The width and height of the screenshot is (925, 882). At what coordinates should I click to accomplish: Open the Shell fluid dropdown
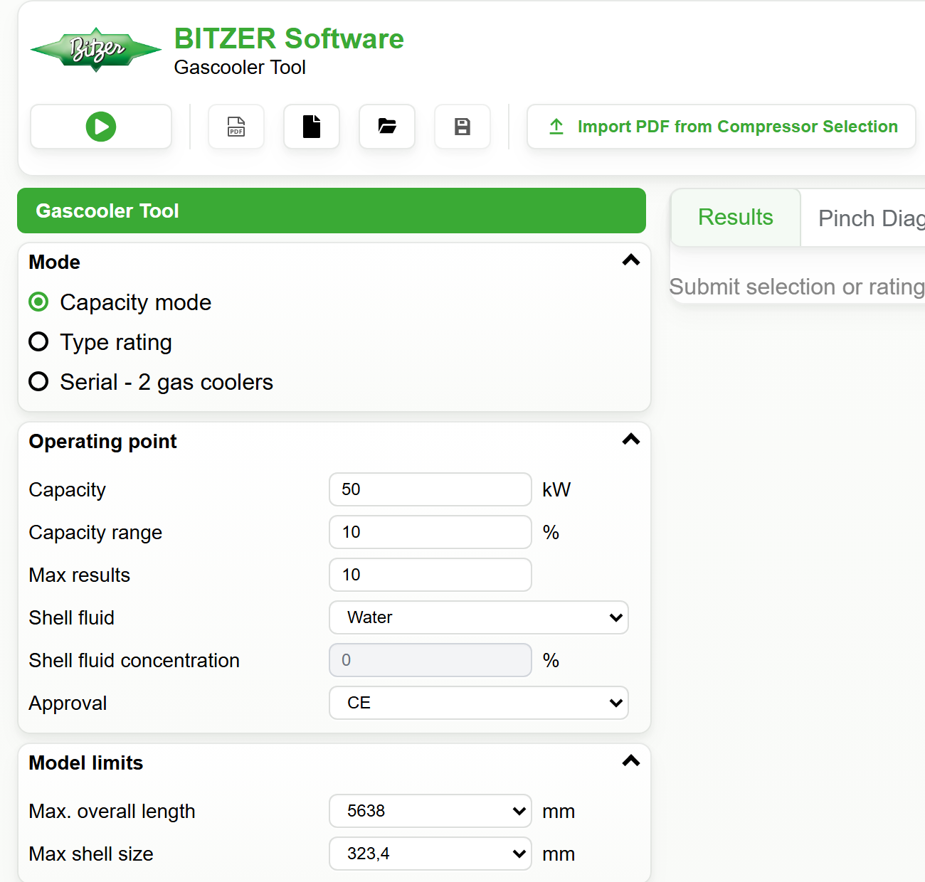point(479,617)
